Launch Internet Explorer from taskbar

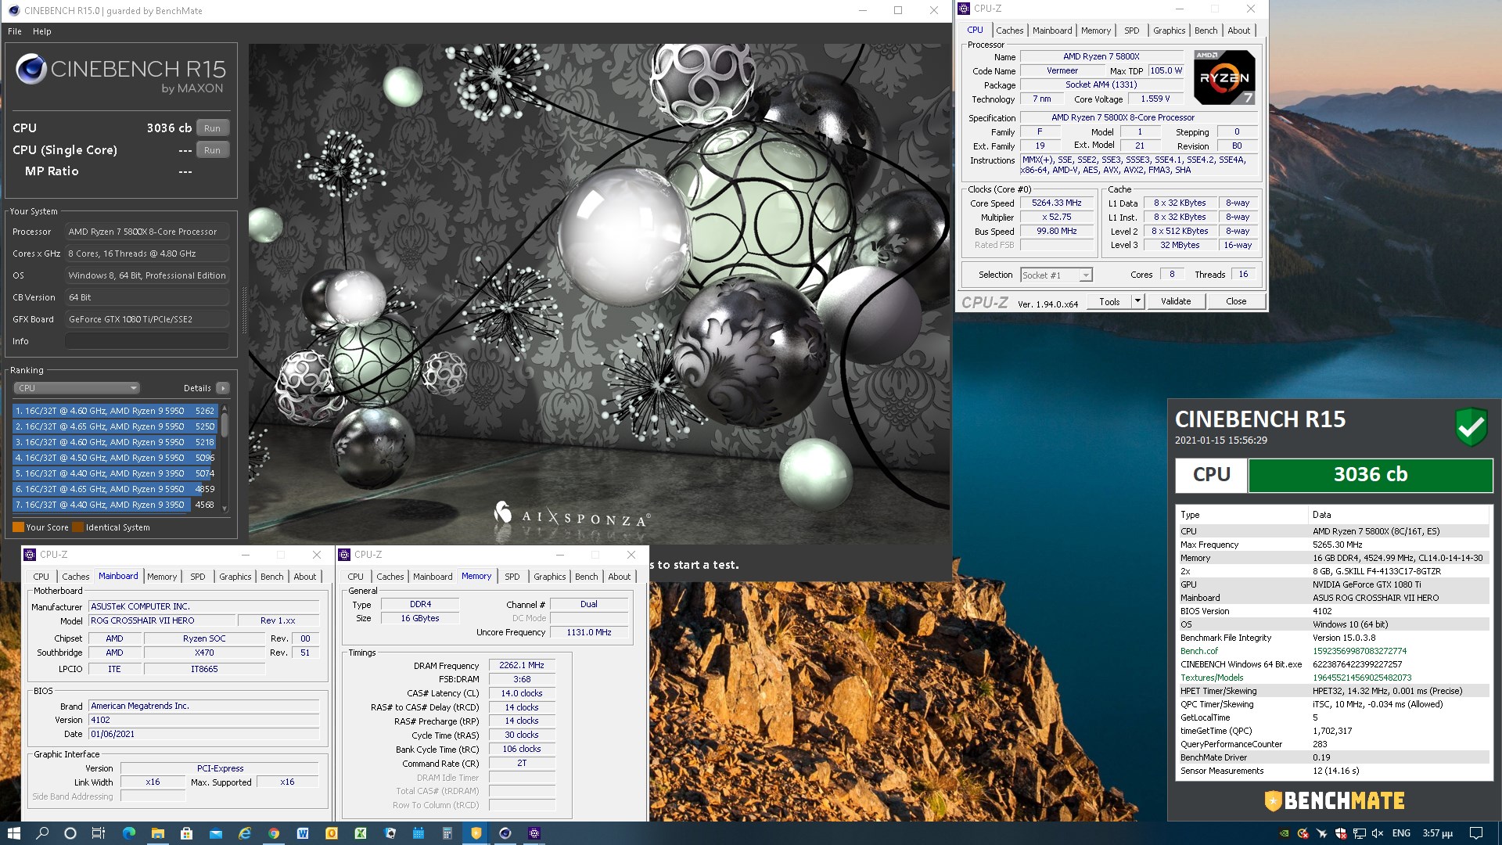pyautogui.click(x=245, y=833)
